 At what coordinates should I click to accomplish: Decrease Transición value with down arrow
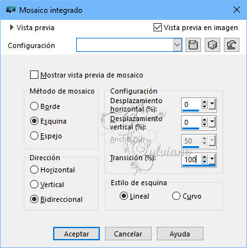pos(204,161)
